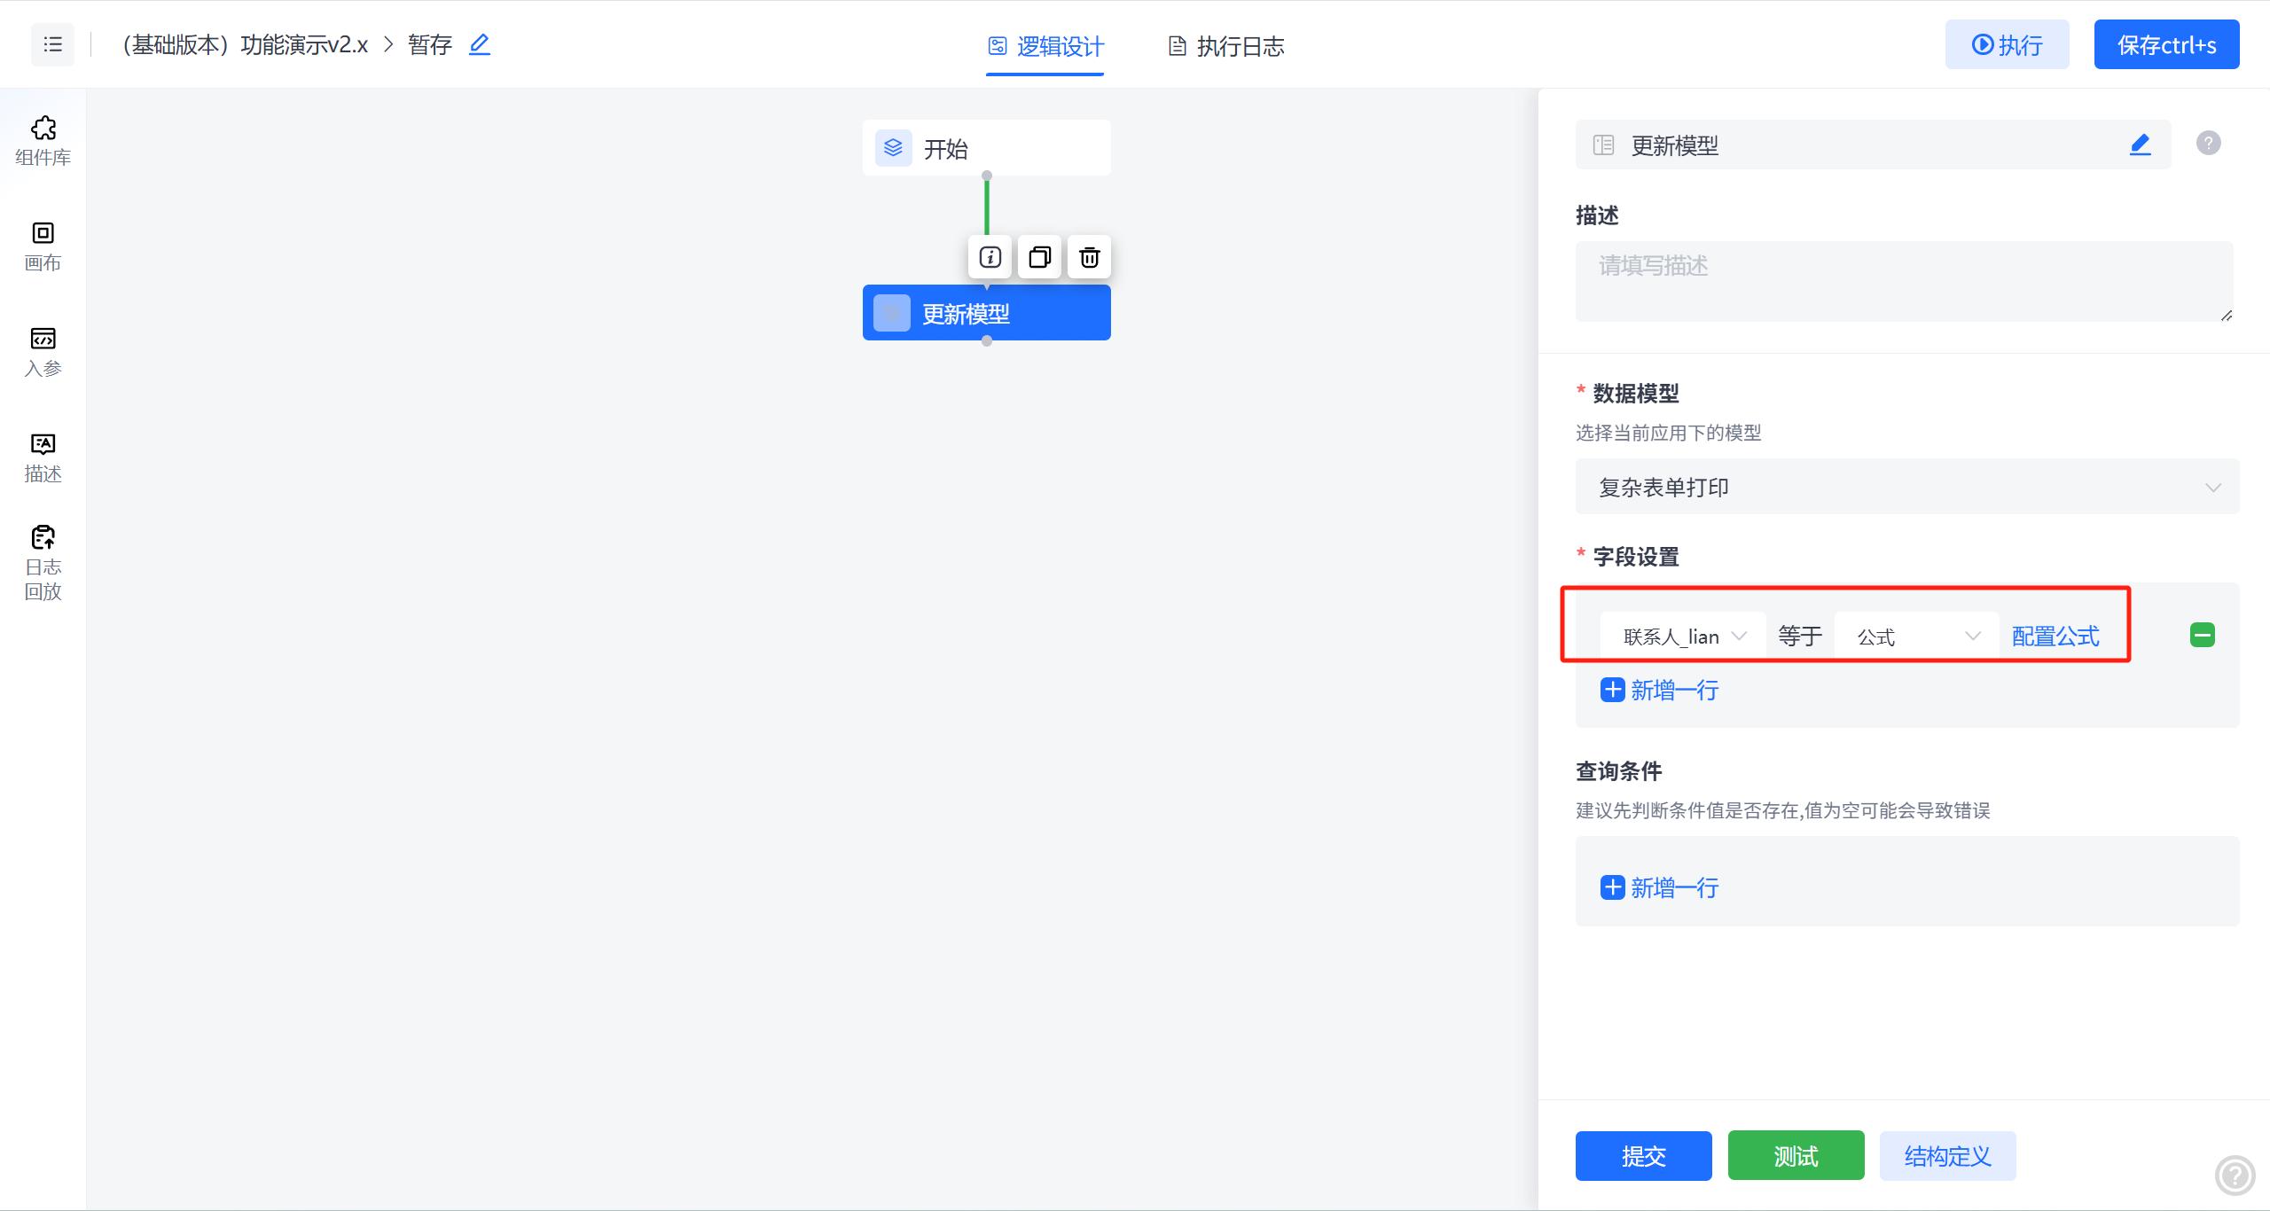
Task: Open help via the question mark icon
Action: [x=2208, y=143]
